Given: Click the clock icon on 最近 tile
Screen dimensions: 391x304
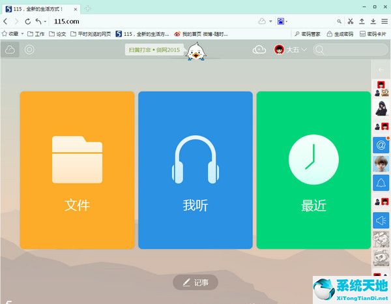Looking at the screenshot, I should click(313, 160).
